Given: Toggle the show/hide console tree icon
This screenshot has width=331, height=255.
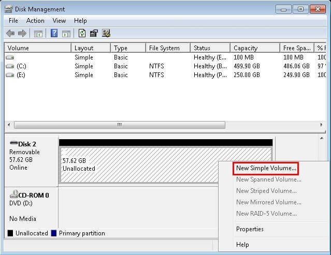Looking at the screenshot, I should click(x=38, y=34).
